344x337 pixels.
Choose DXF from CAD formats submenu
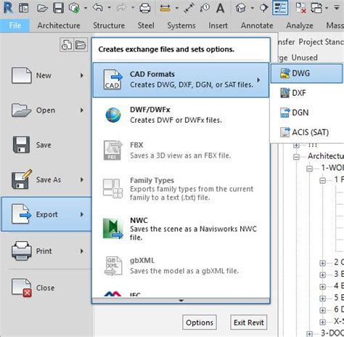click(x=306, y=93)
